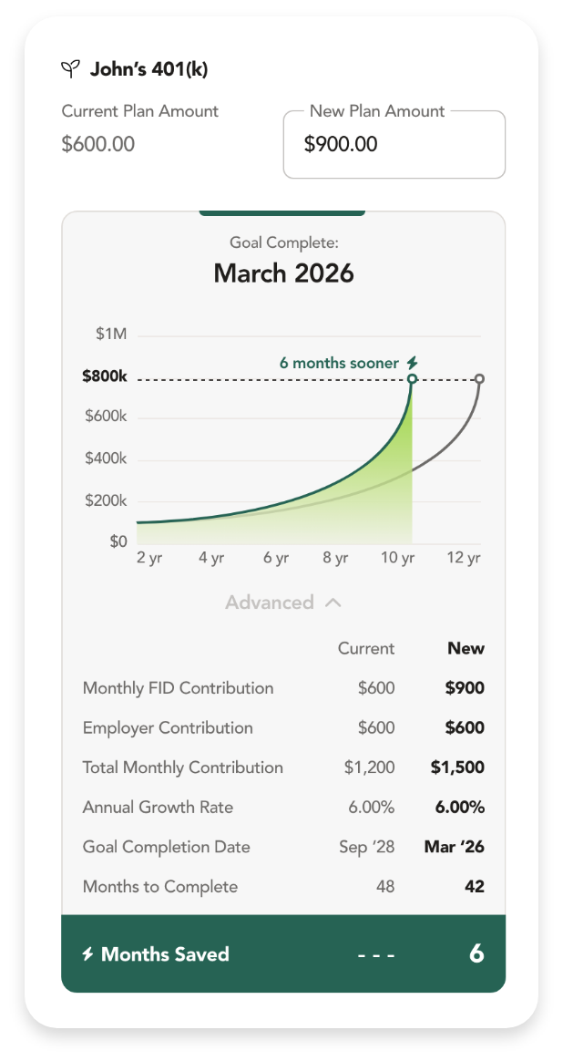Screen dimensions: 563x1061
Task: Click the 6 months sooner label
Action: 339,363
